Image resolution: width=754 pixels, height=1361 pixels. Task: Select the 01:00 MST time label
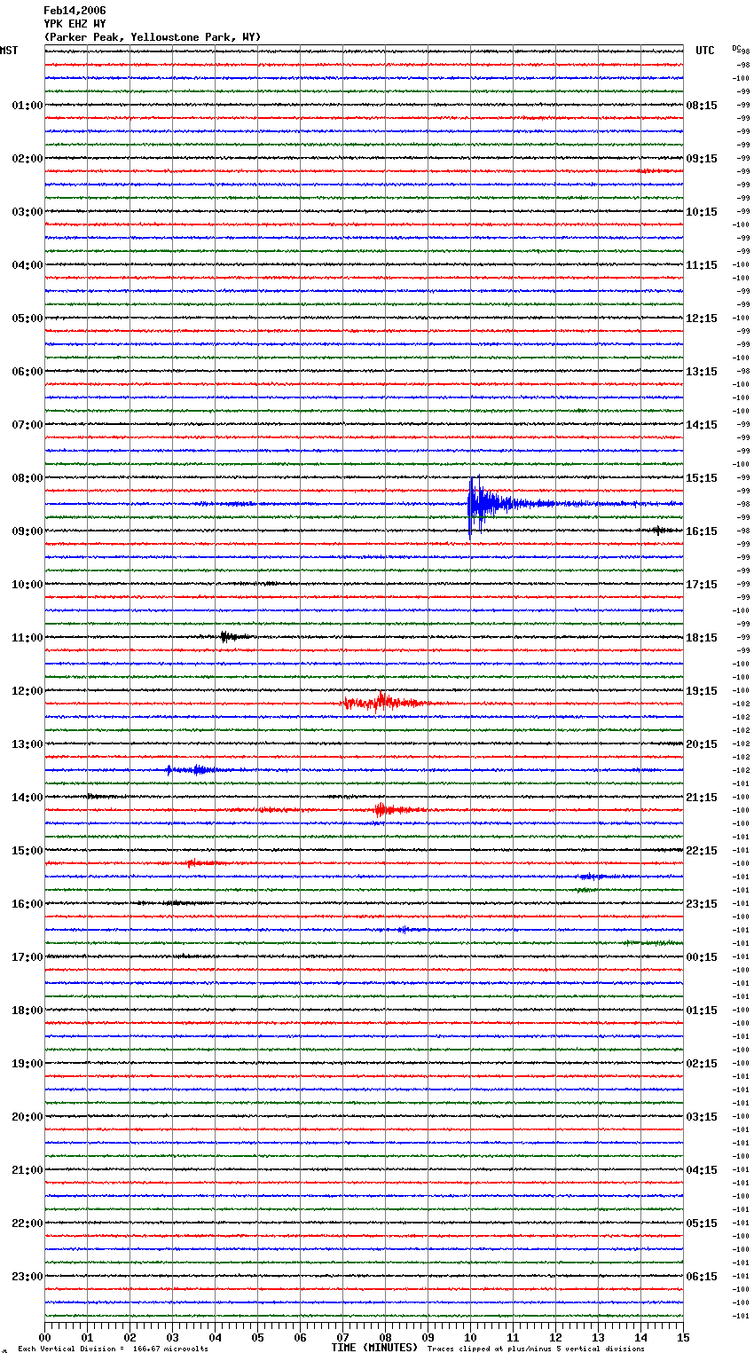click(27, 106)
